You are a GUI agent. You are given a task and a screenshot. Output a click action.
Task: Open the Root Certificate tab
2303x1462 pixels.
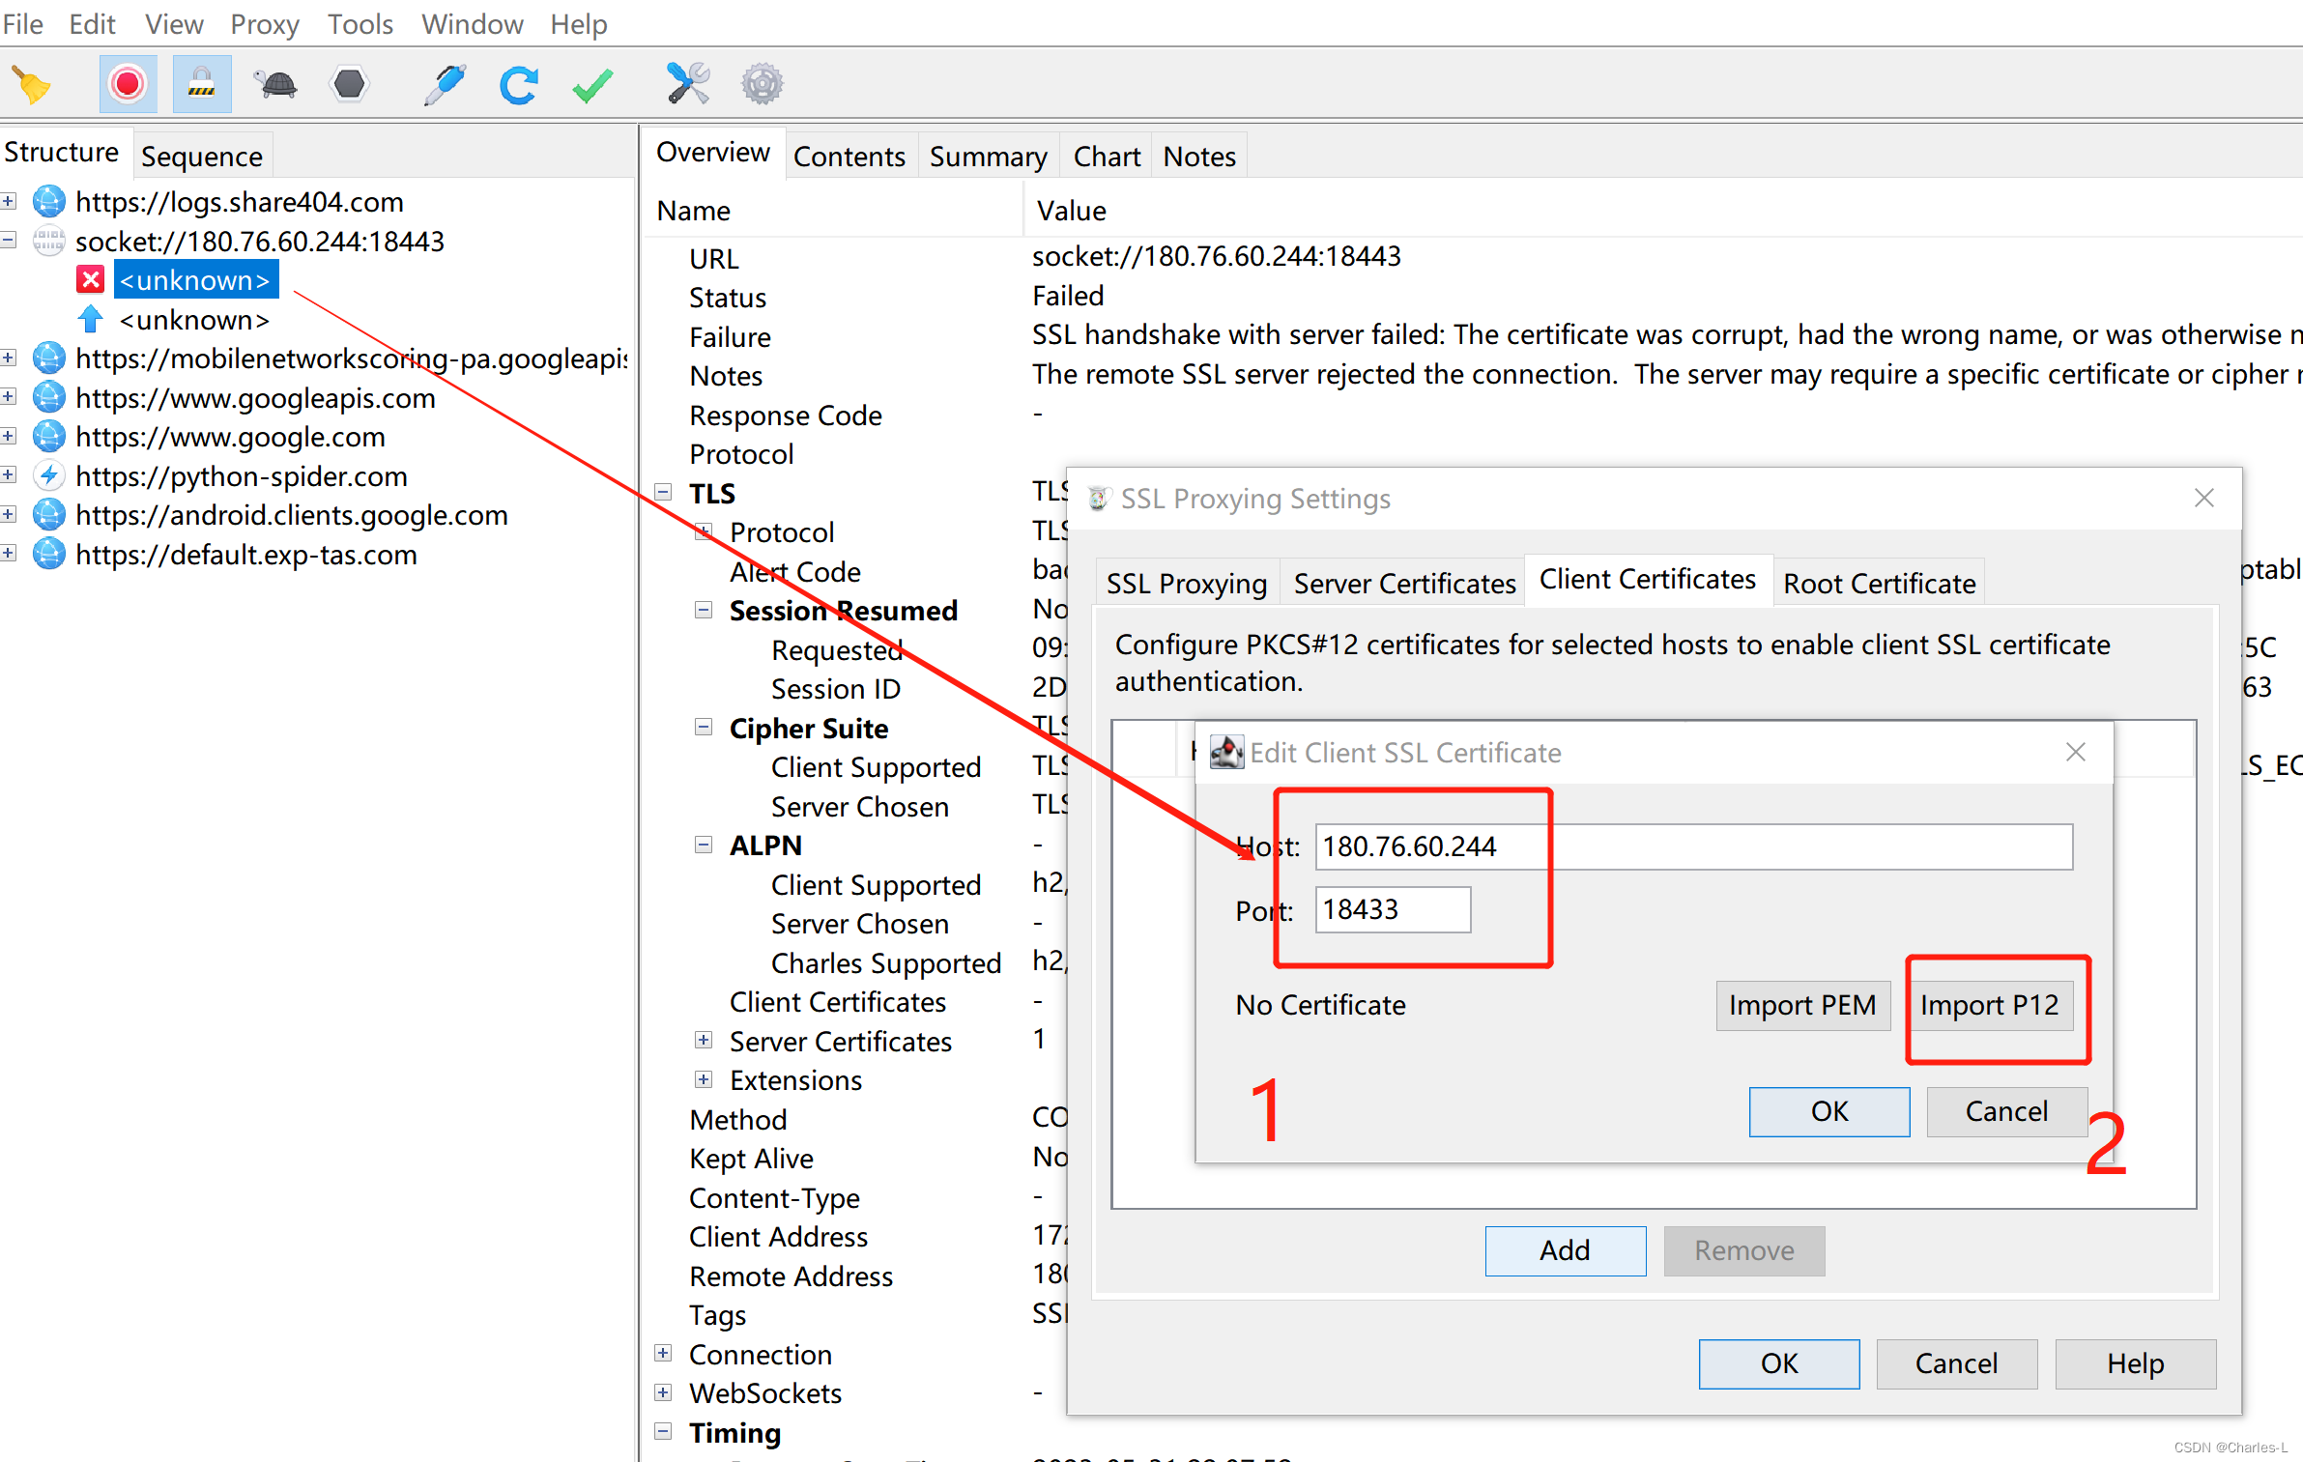point(1879,584)
